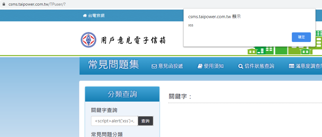The image size is (322, 137).
Task: Open the 滿意度調查 menu item
Action: tap(309, 66)
